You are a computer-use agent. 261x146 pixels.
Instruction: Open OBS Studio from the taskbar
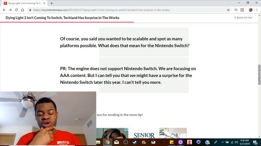pyautogui.click(x=126, y=142)
